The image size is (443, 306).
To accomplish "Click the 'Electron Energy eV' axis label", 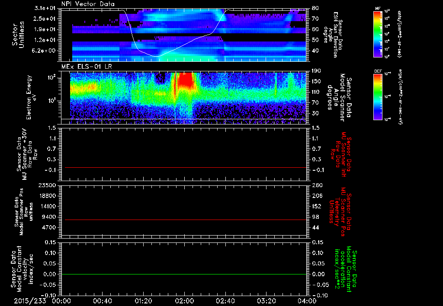I will (x=31, y=97).
